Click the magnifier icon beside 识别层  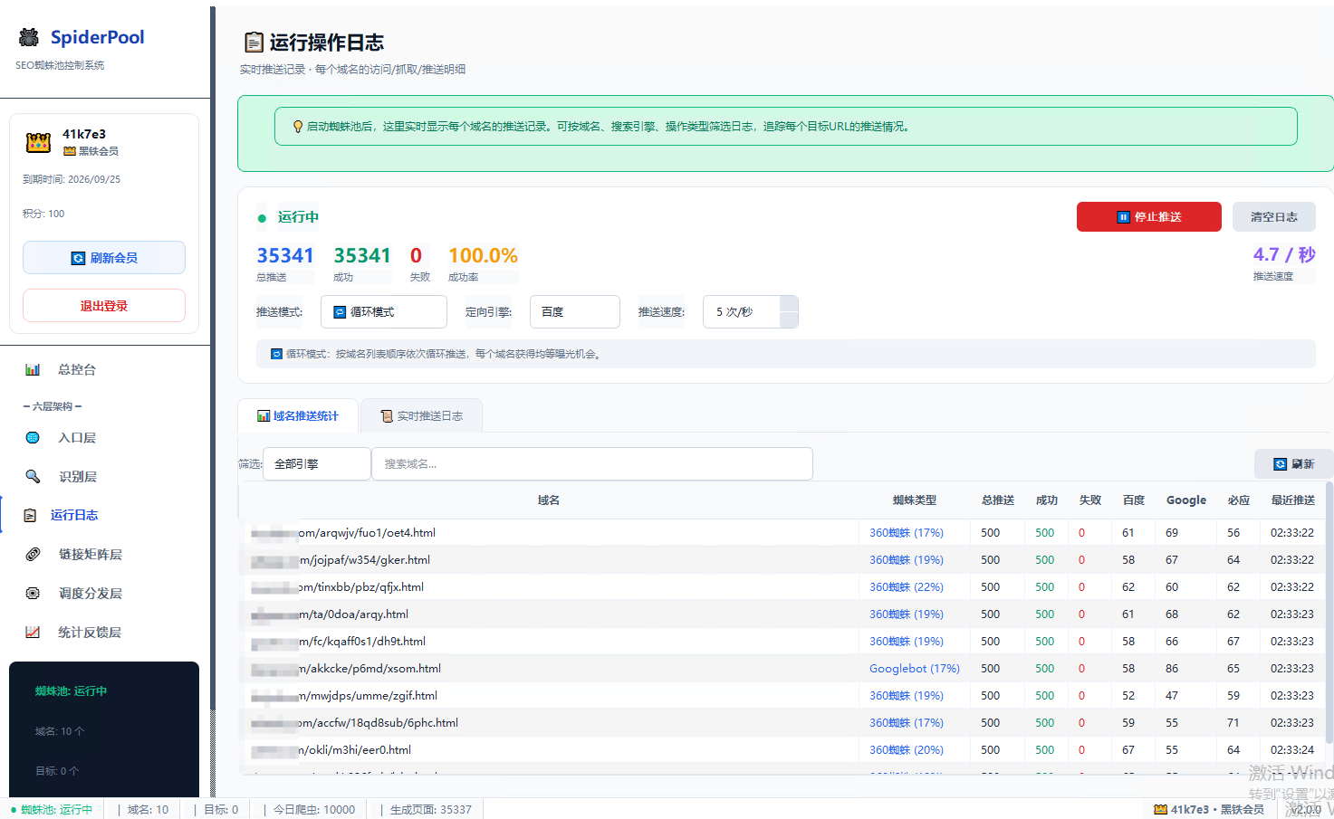tap(33, 476)
